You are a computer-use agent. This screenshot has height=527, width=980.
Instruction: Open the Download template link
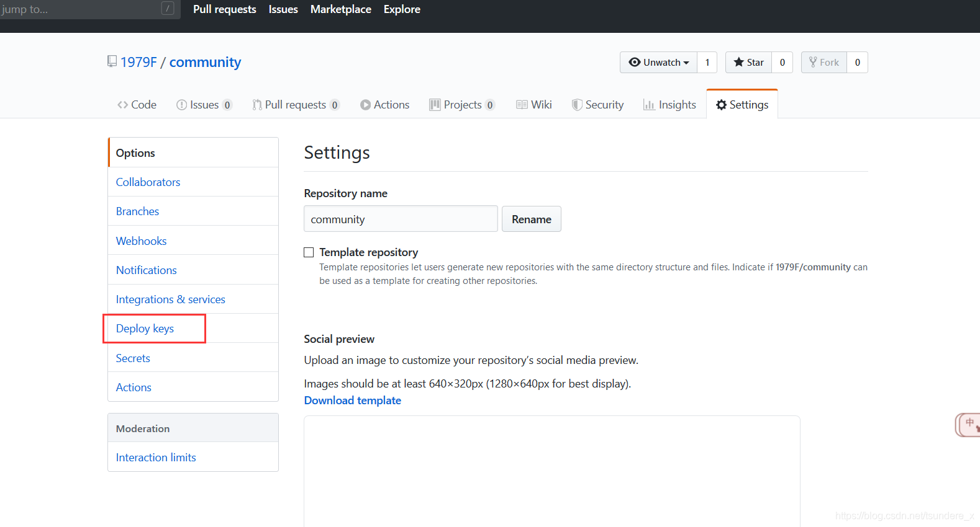coord(353,401)
